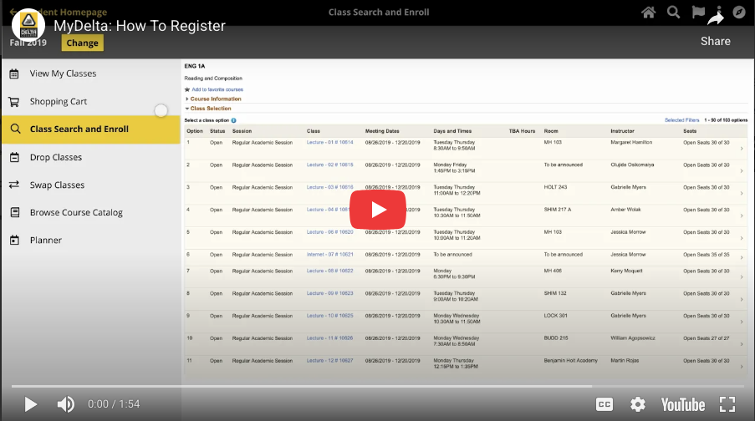Screen dimensions: 755x421
Task: Click the large red YouTube play button
Action: tap(377, 210)
